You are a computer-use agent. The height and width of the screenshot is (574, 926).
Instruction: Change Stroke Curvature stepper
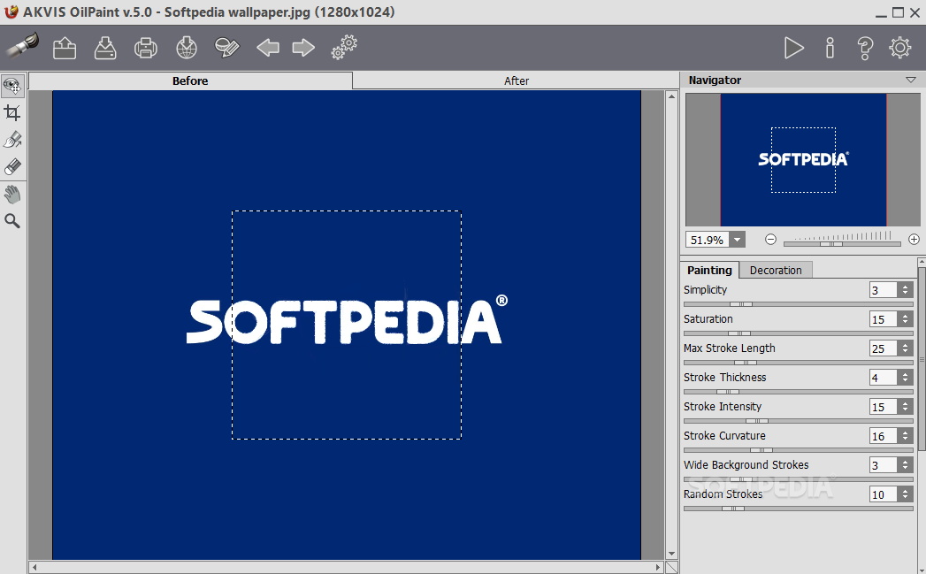(x=905, y=436)
